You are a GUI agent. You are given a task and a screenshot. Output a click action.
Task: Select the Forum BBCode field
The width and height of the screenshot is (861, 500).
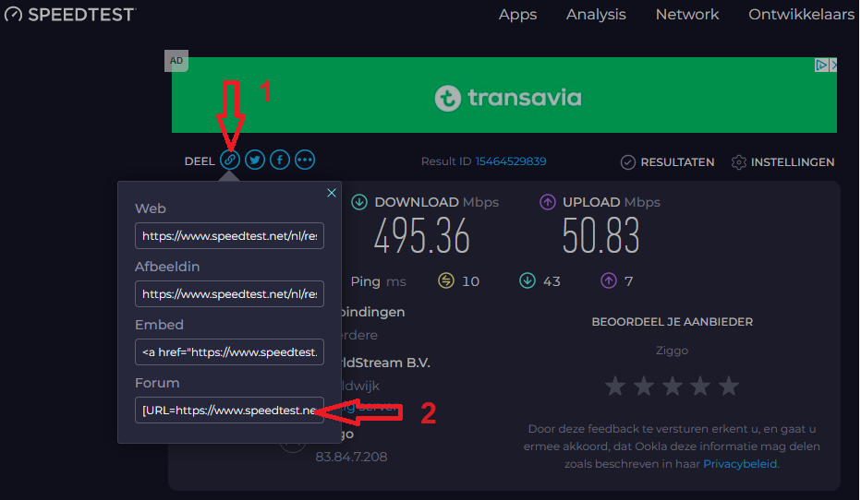pyautogui.click(x=229, y=411)
